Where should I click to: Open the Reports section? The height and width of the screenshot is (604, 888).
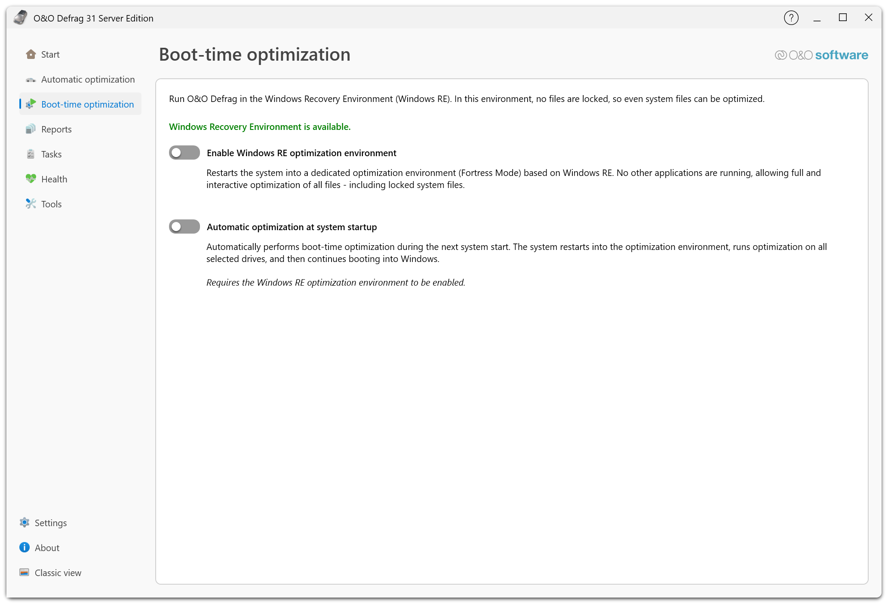pyautogui.click(x=80, y=129)
